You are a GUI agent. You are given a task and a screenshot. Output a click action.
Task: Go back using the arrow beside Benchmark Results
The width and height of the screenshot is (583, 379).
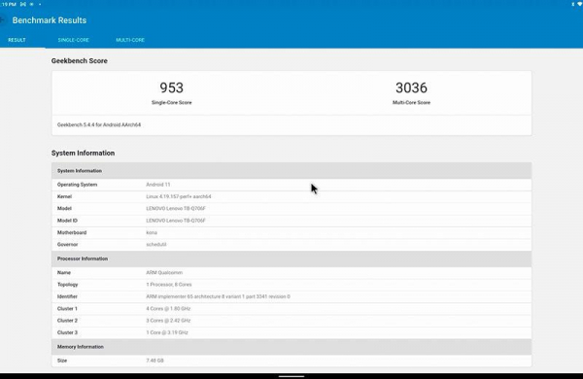tap(2, 20)
